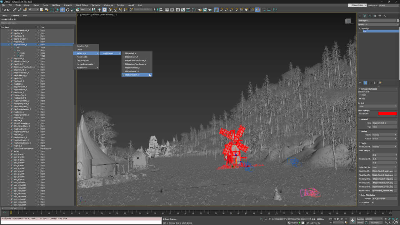Uncheck the Selection checkbox under Show Highlight
Image resolution: width=400 pixels, height=225 pixels.
click(360, 113)
